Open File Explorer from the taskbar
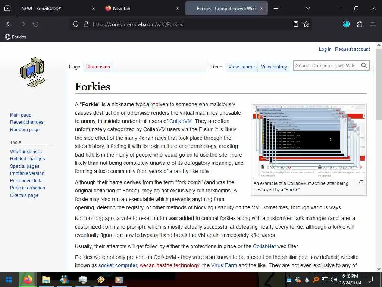The image size is (382, 287). (46, 280)
